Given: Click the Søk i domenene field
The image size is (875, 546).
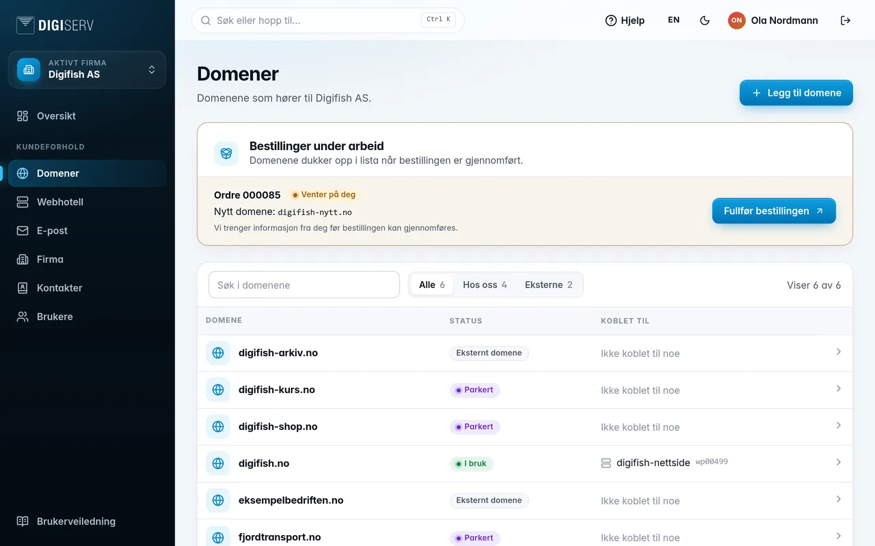Looking at the screenshot, I should point(304,285).
